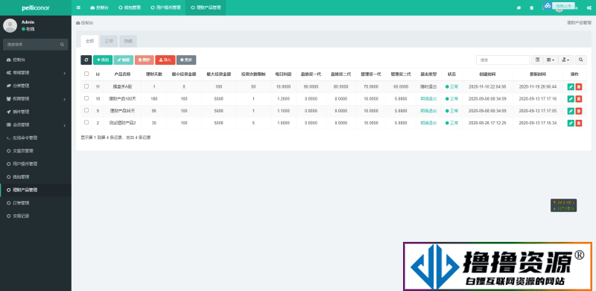Click magnifier icon in sidebar search box
596x291 pixels.
(62, 45)
